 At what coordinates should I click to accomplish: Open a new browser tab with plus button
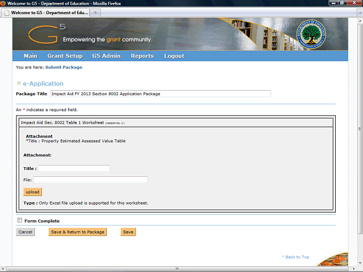click(95, 12)
